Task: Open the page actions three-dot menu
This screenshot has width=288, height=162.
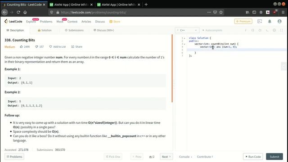Action: (209, 12)
